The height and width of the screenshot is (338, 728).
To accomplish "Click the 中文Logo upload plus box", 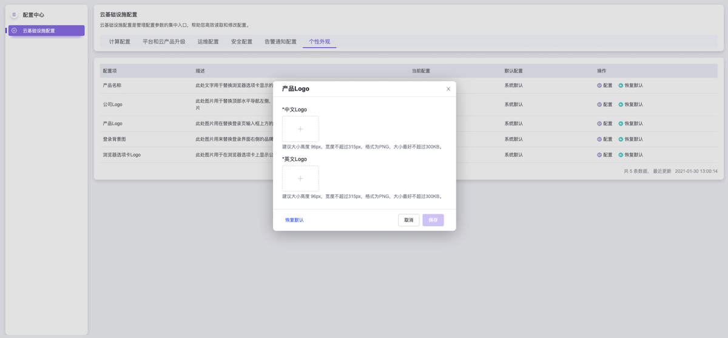I will click(300, 129).
